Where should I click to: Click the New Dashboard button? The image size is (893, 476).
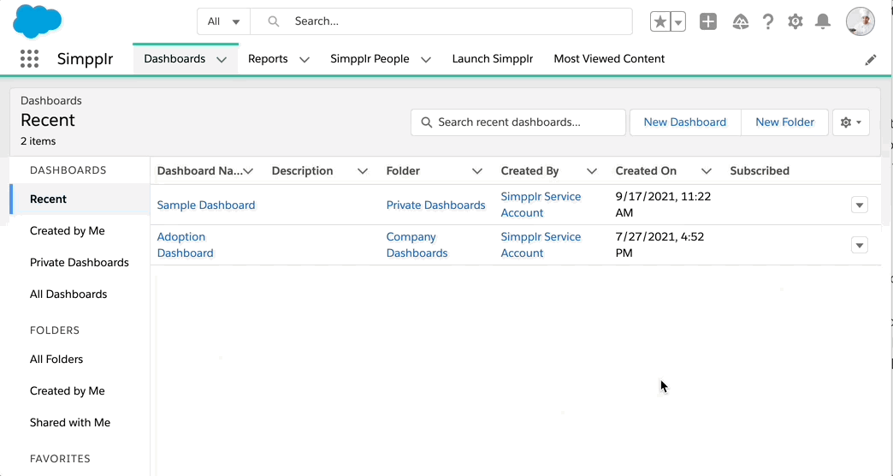point(685,122)
